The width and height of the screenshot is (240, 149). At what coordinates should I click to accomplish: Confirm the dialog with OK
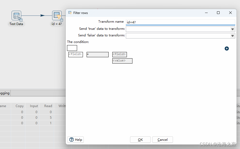[140, 140]
